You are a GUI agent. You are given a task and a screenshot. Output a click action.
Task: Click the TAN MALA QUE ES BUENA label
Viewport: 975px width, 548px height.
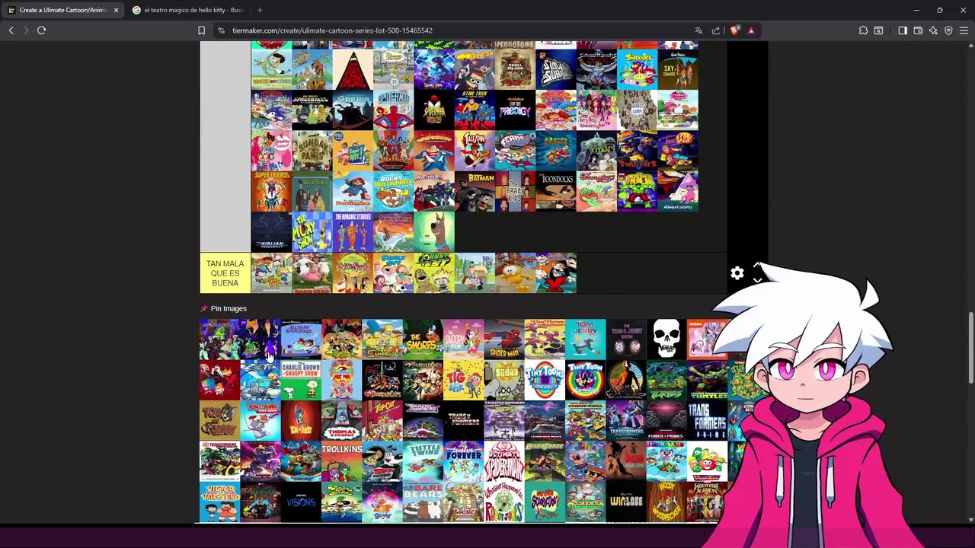pyautogui.click(x=225, y=273)
